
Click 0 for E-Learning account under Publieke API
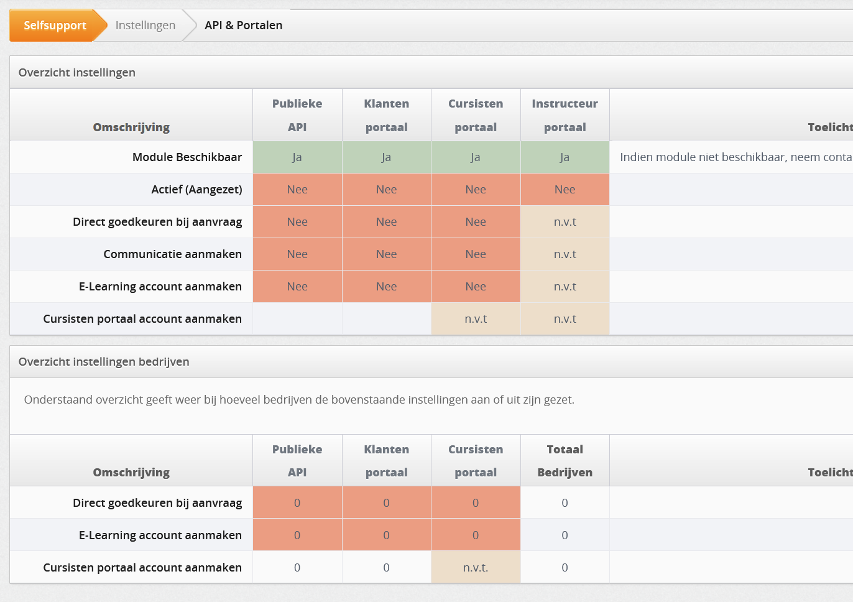297,535
